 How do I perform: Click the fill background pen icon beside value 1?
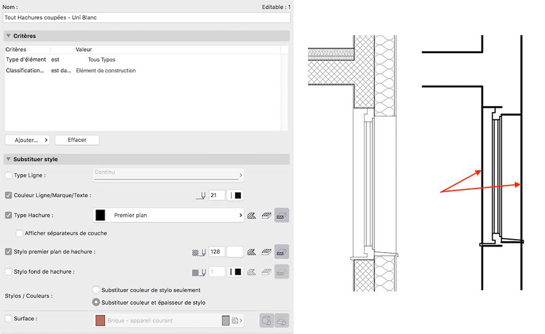click(x=199, y=272)
